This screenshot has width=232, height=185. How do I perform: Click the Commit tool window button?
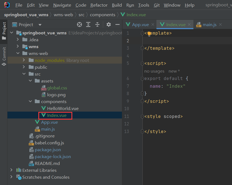click(x=4, y=53)
